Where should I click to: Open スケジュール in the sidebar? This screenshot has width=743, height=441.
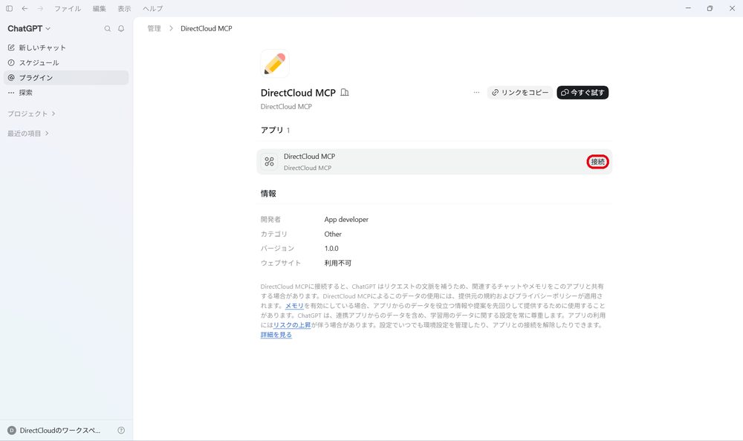[x=66, y=62]
